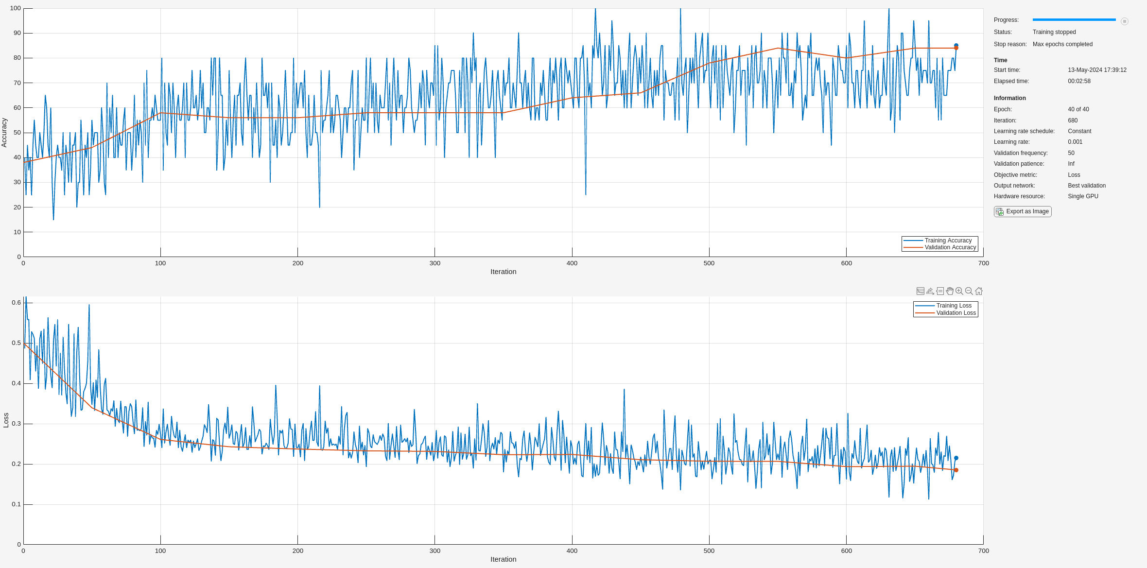Click the Iteration label under accuracy plot
The image size is (1147, 568).
[503, 272]
